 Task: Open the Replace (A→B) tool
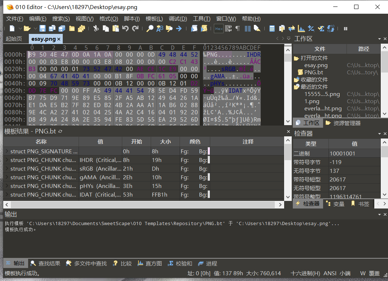pyautogui.click(x=160, y=28)
